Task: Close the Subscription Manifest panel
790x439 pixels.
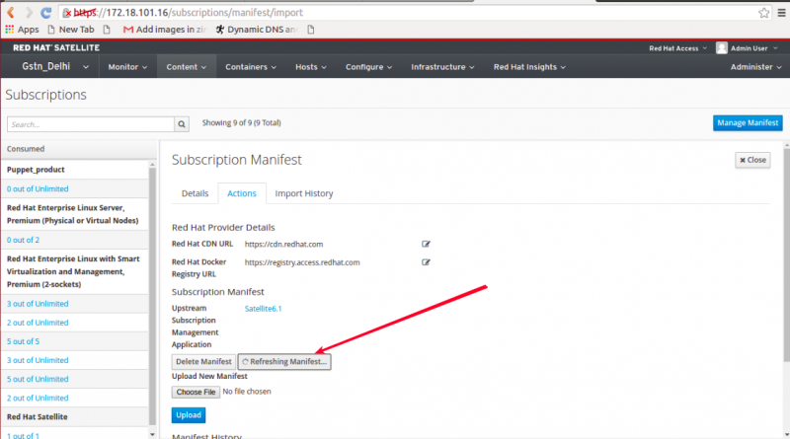Action: click(x=752, y=160)
